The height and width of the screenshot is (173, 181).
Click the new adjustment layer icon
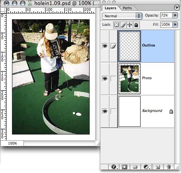tap(146, 167)
